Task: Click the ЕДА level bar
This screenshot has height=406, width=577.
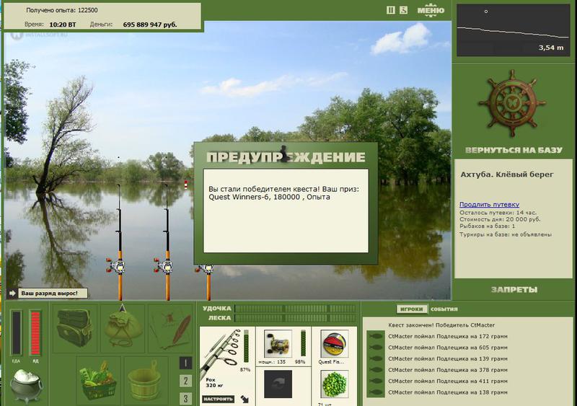Action: (16, 332)
